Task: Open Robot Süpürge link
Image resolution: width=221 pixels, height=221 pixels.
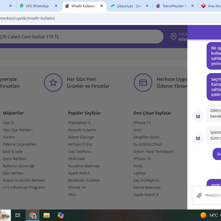Action: [x=81, y=137]
